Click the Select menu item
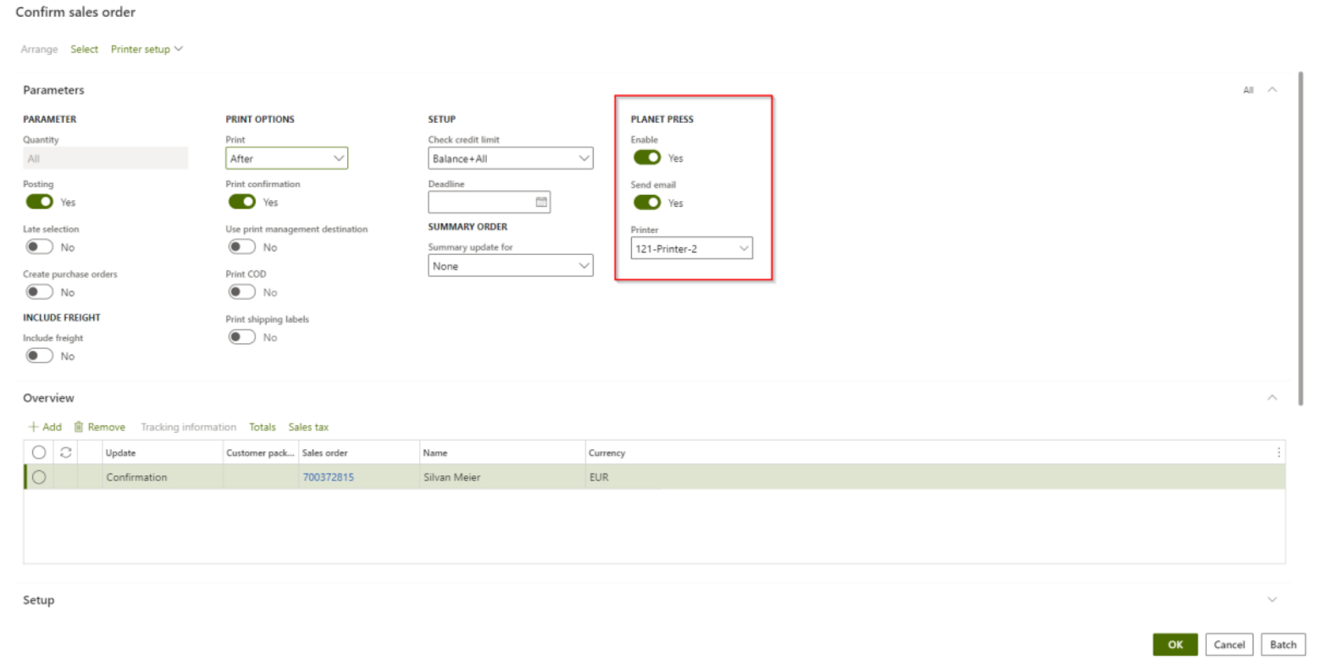 click(84, 49)
